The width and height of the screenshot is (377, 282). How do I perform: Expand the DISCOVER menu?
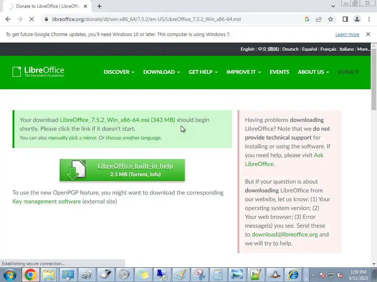click(x=119, y=72)
